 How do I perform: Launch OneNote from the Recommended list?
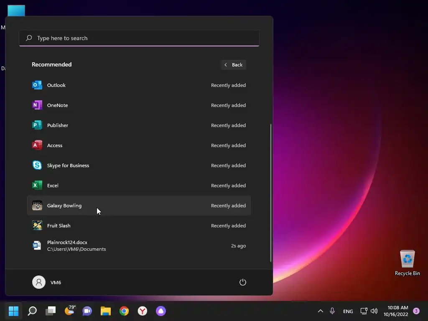[x=139, y=105]
